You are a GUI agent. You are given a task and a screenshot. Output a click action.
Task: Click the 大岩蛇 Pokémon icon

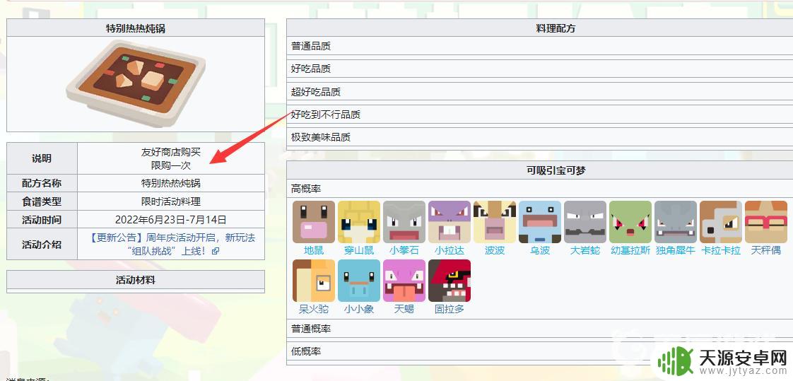[585, 222]
